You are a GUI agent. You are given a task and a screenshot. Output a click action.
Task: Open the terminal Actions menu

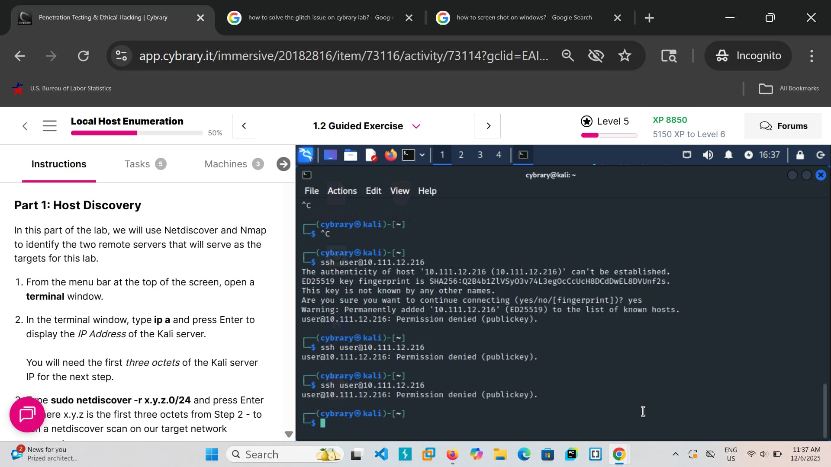342,191
